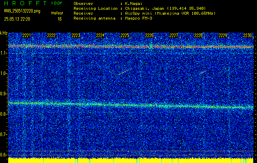Click the 2227 time marker
The width and height of the screenshot is (257, 163).
174,35
